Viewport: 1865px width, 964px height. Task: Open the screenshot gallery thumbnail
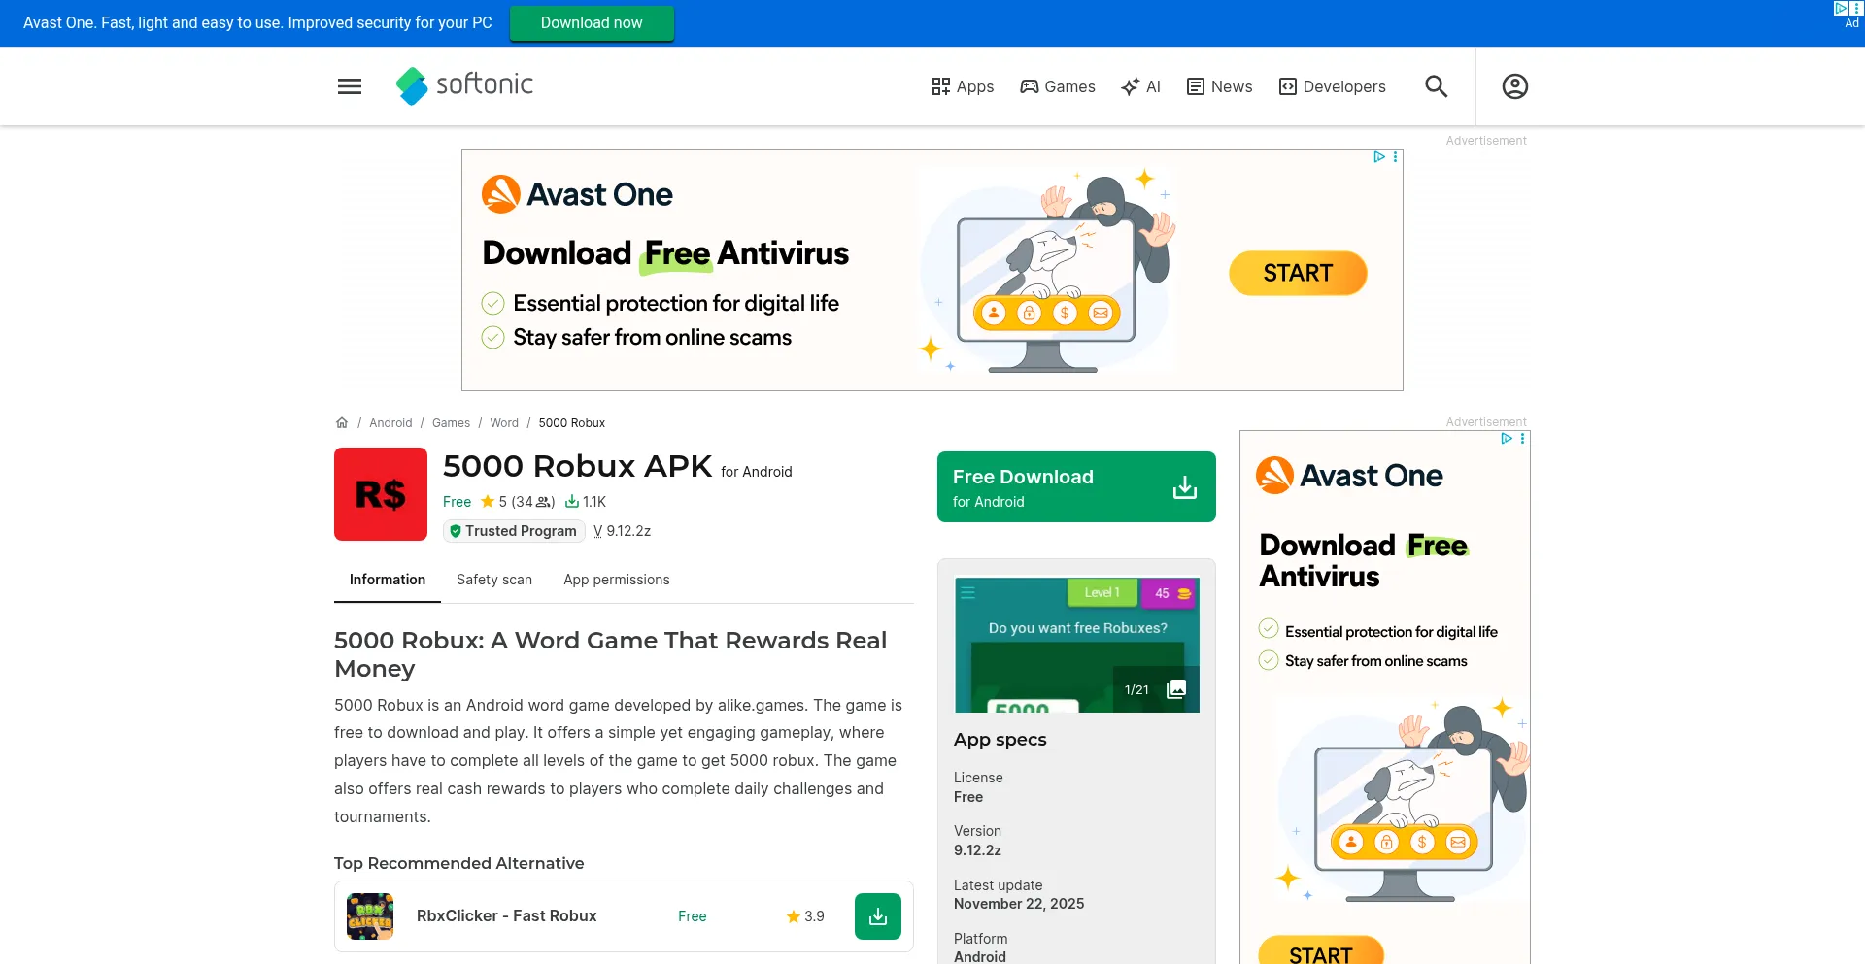(1076, 645)
